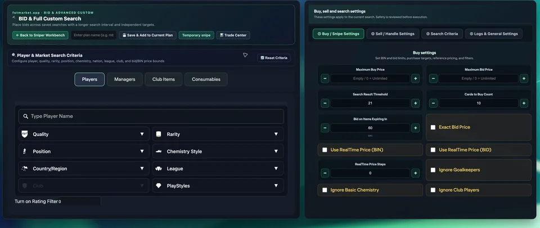Click the expiring-in value 60 field
The height and width of the screenshot is (228, 540).
click(370, 128)
